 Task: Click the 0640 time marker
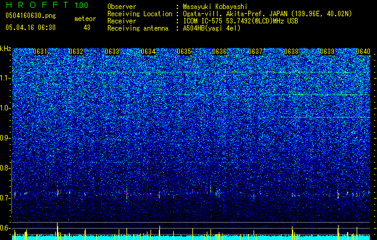tap(363, 52)
